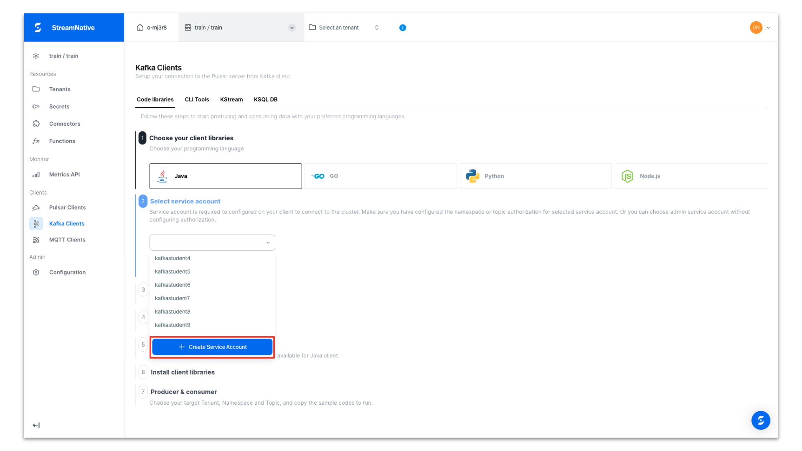Click the info tooltip icon in header
802x451 pixels.
[x=402, y=28]
